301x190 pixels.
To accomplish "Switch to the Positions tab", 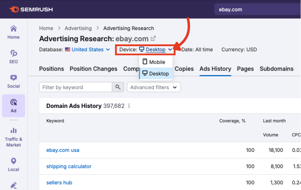I will 52,69.
